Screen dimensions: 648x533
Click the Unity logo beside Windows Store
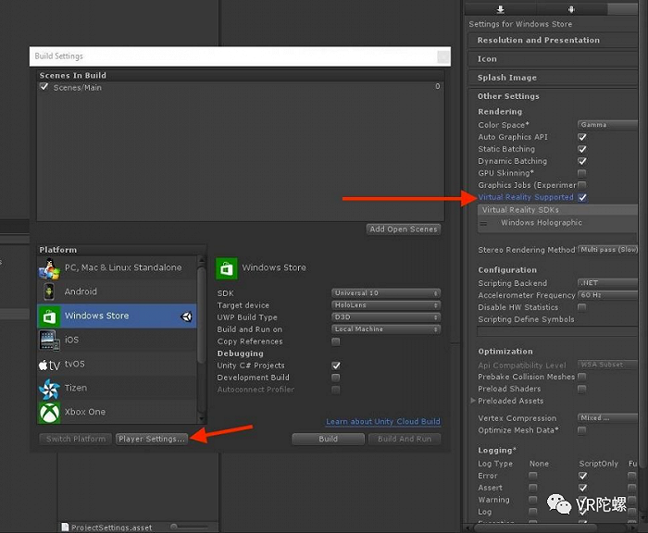tap(186, 316)
